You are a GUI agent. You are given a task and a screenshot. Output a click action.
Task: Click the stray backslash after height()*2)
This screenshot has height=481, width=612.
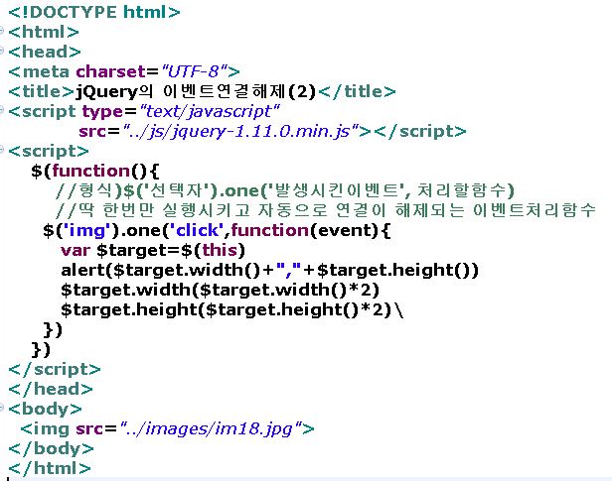coord(399,310)
